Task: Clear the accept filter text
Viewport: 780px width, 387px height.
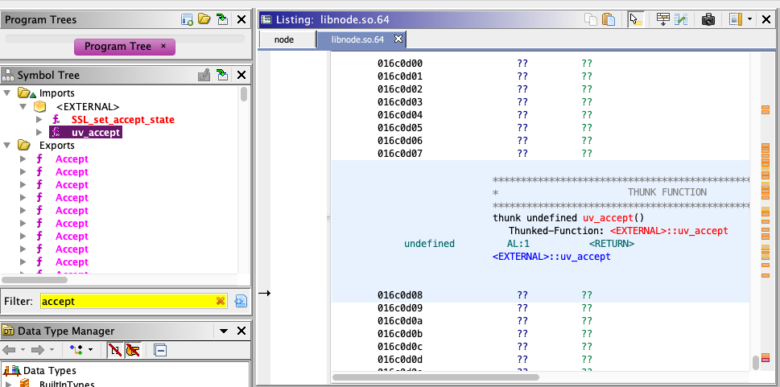Action: coord(220,301)
